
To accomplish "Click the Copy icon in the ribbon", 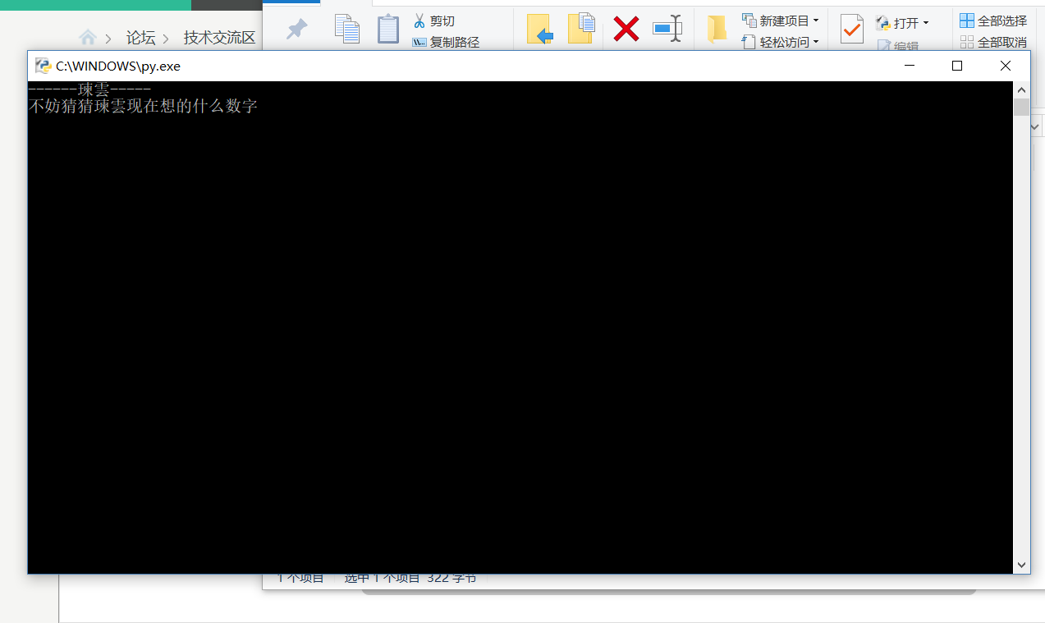I will pos(347,29).
